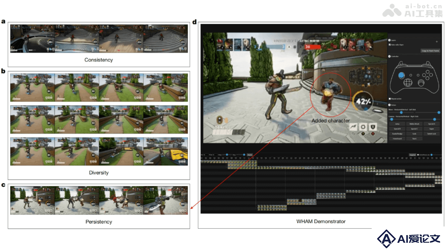Click the rightmost face button on the controller diagram

pyautogui.click(x=431, y=74)
